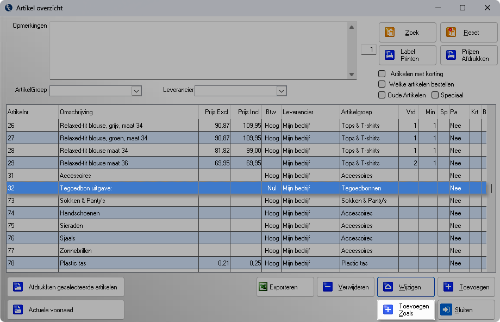
Task: Click the Reset button label
Action: 471,33
